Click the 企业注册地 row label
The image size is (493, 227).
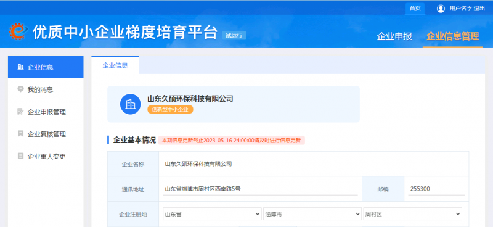[133, 215]
